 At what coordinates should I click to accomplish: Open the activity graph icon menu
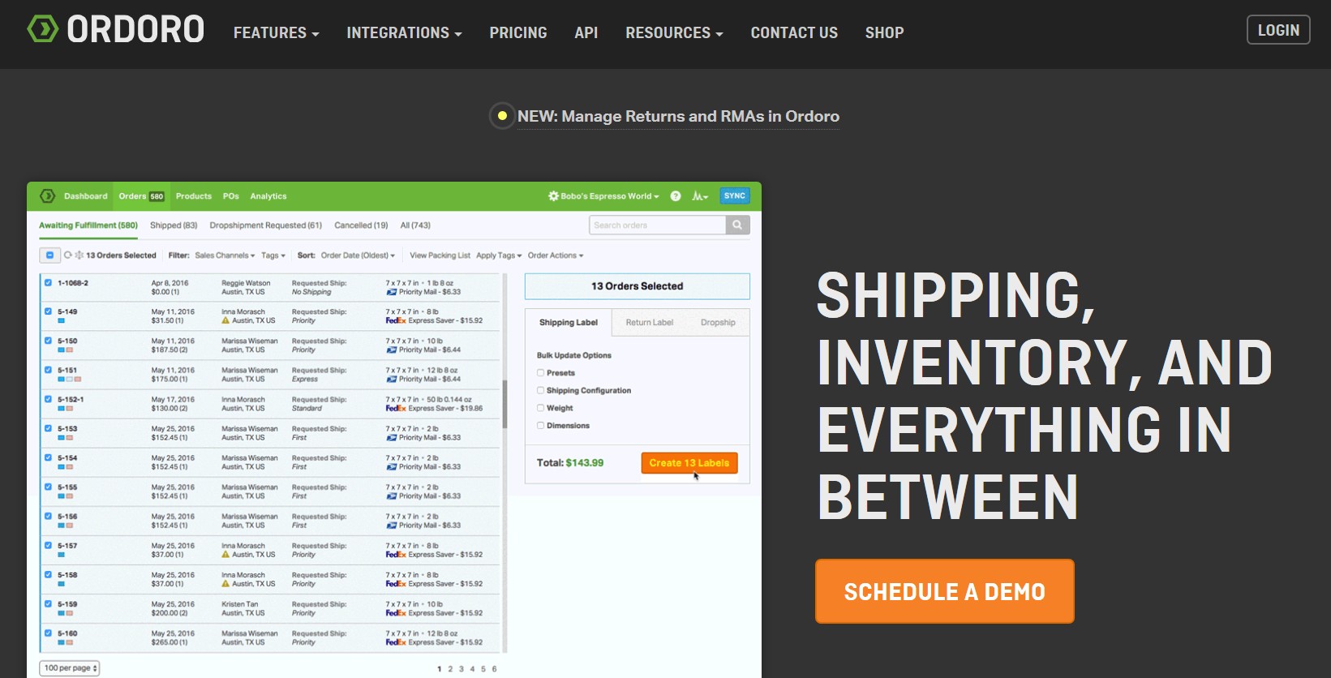699,196
